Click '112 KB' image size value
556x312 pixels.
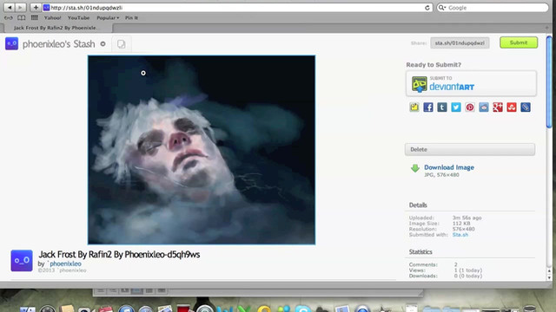click(x=461, y=224)
